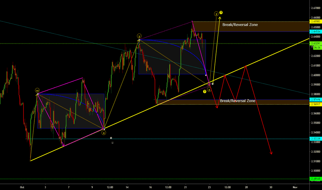
Task: Click the 12:00 label between 16 and 21
Action: 168,187
